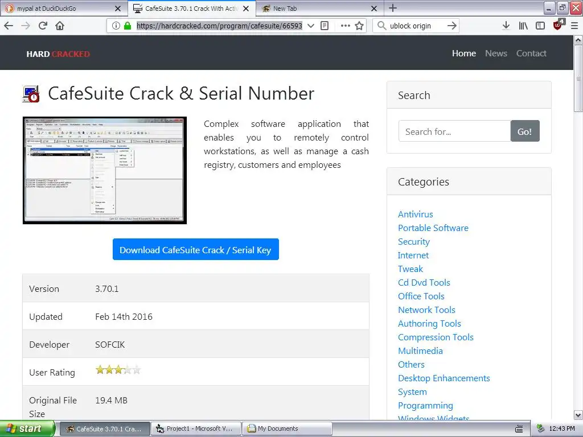Open a new browser tab
The image size is (583, 437).
click(x=393, y=8)
